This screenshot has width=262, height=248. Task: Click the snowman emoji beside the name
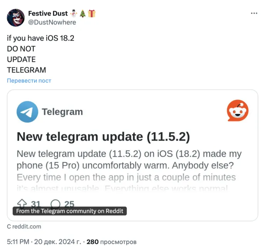tap(74, 13)
